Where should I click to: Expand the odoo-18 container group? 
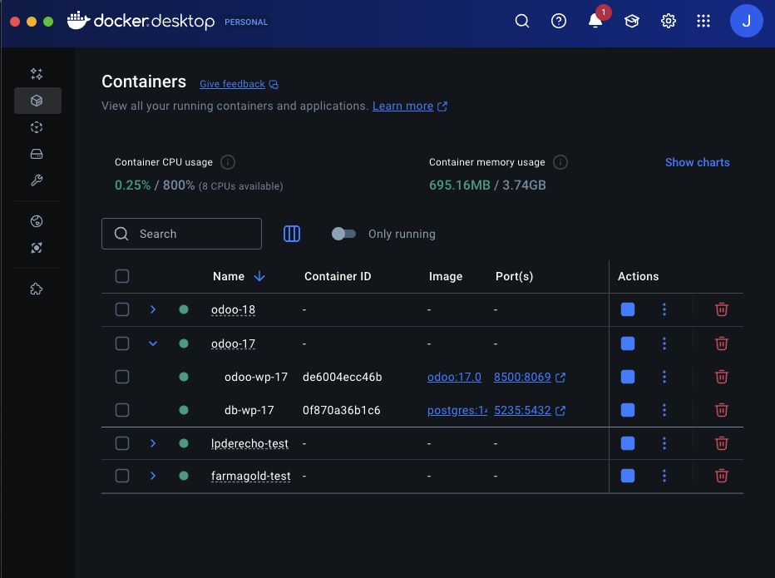[152, 309]
